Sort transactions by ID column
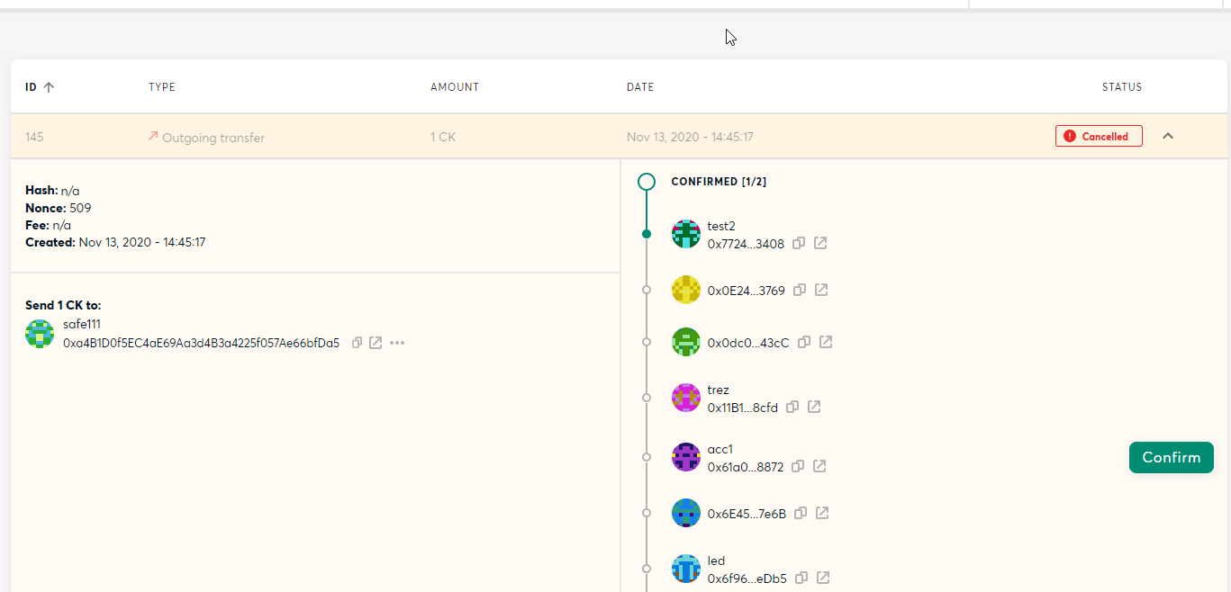 click(40, 87)
